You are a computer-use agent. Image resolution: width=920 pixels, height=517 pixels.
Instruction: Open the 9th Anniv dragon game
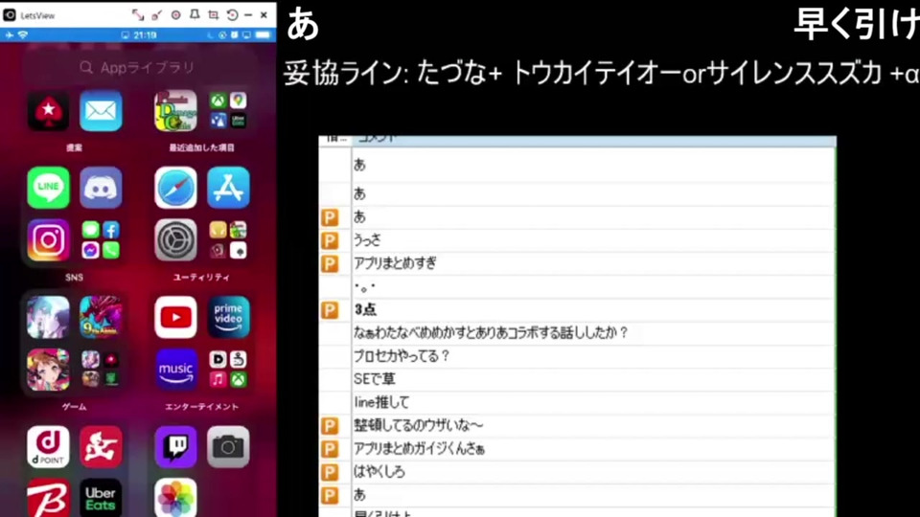tap(101, 317)
